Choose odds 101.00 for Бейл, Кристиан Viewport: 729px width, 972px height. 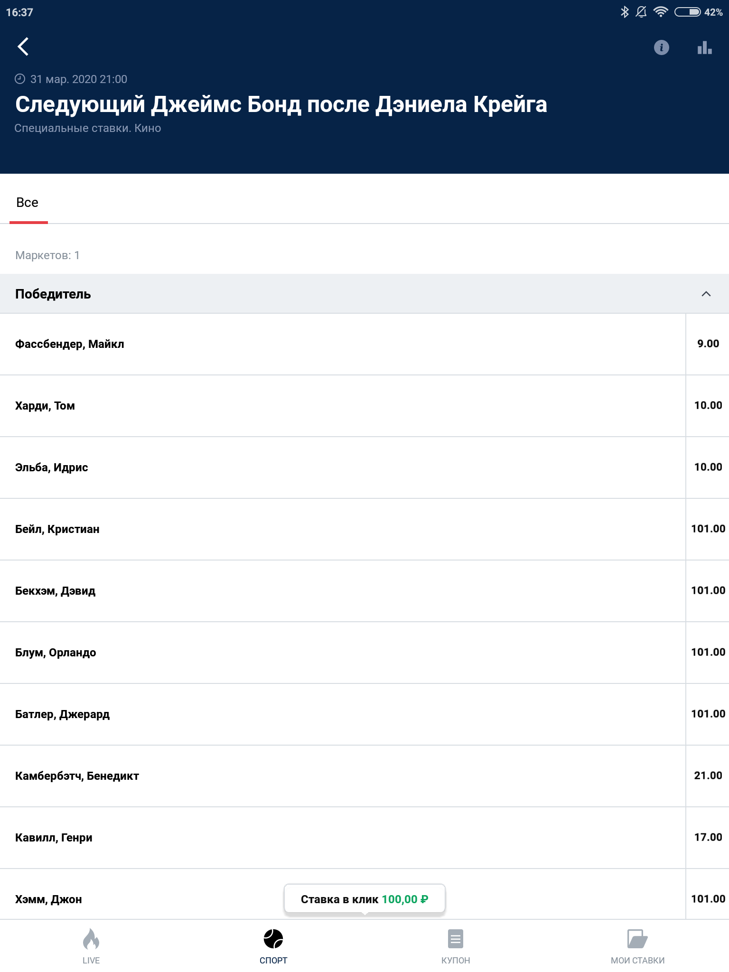pyautogui.click(x=708, y=529)
